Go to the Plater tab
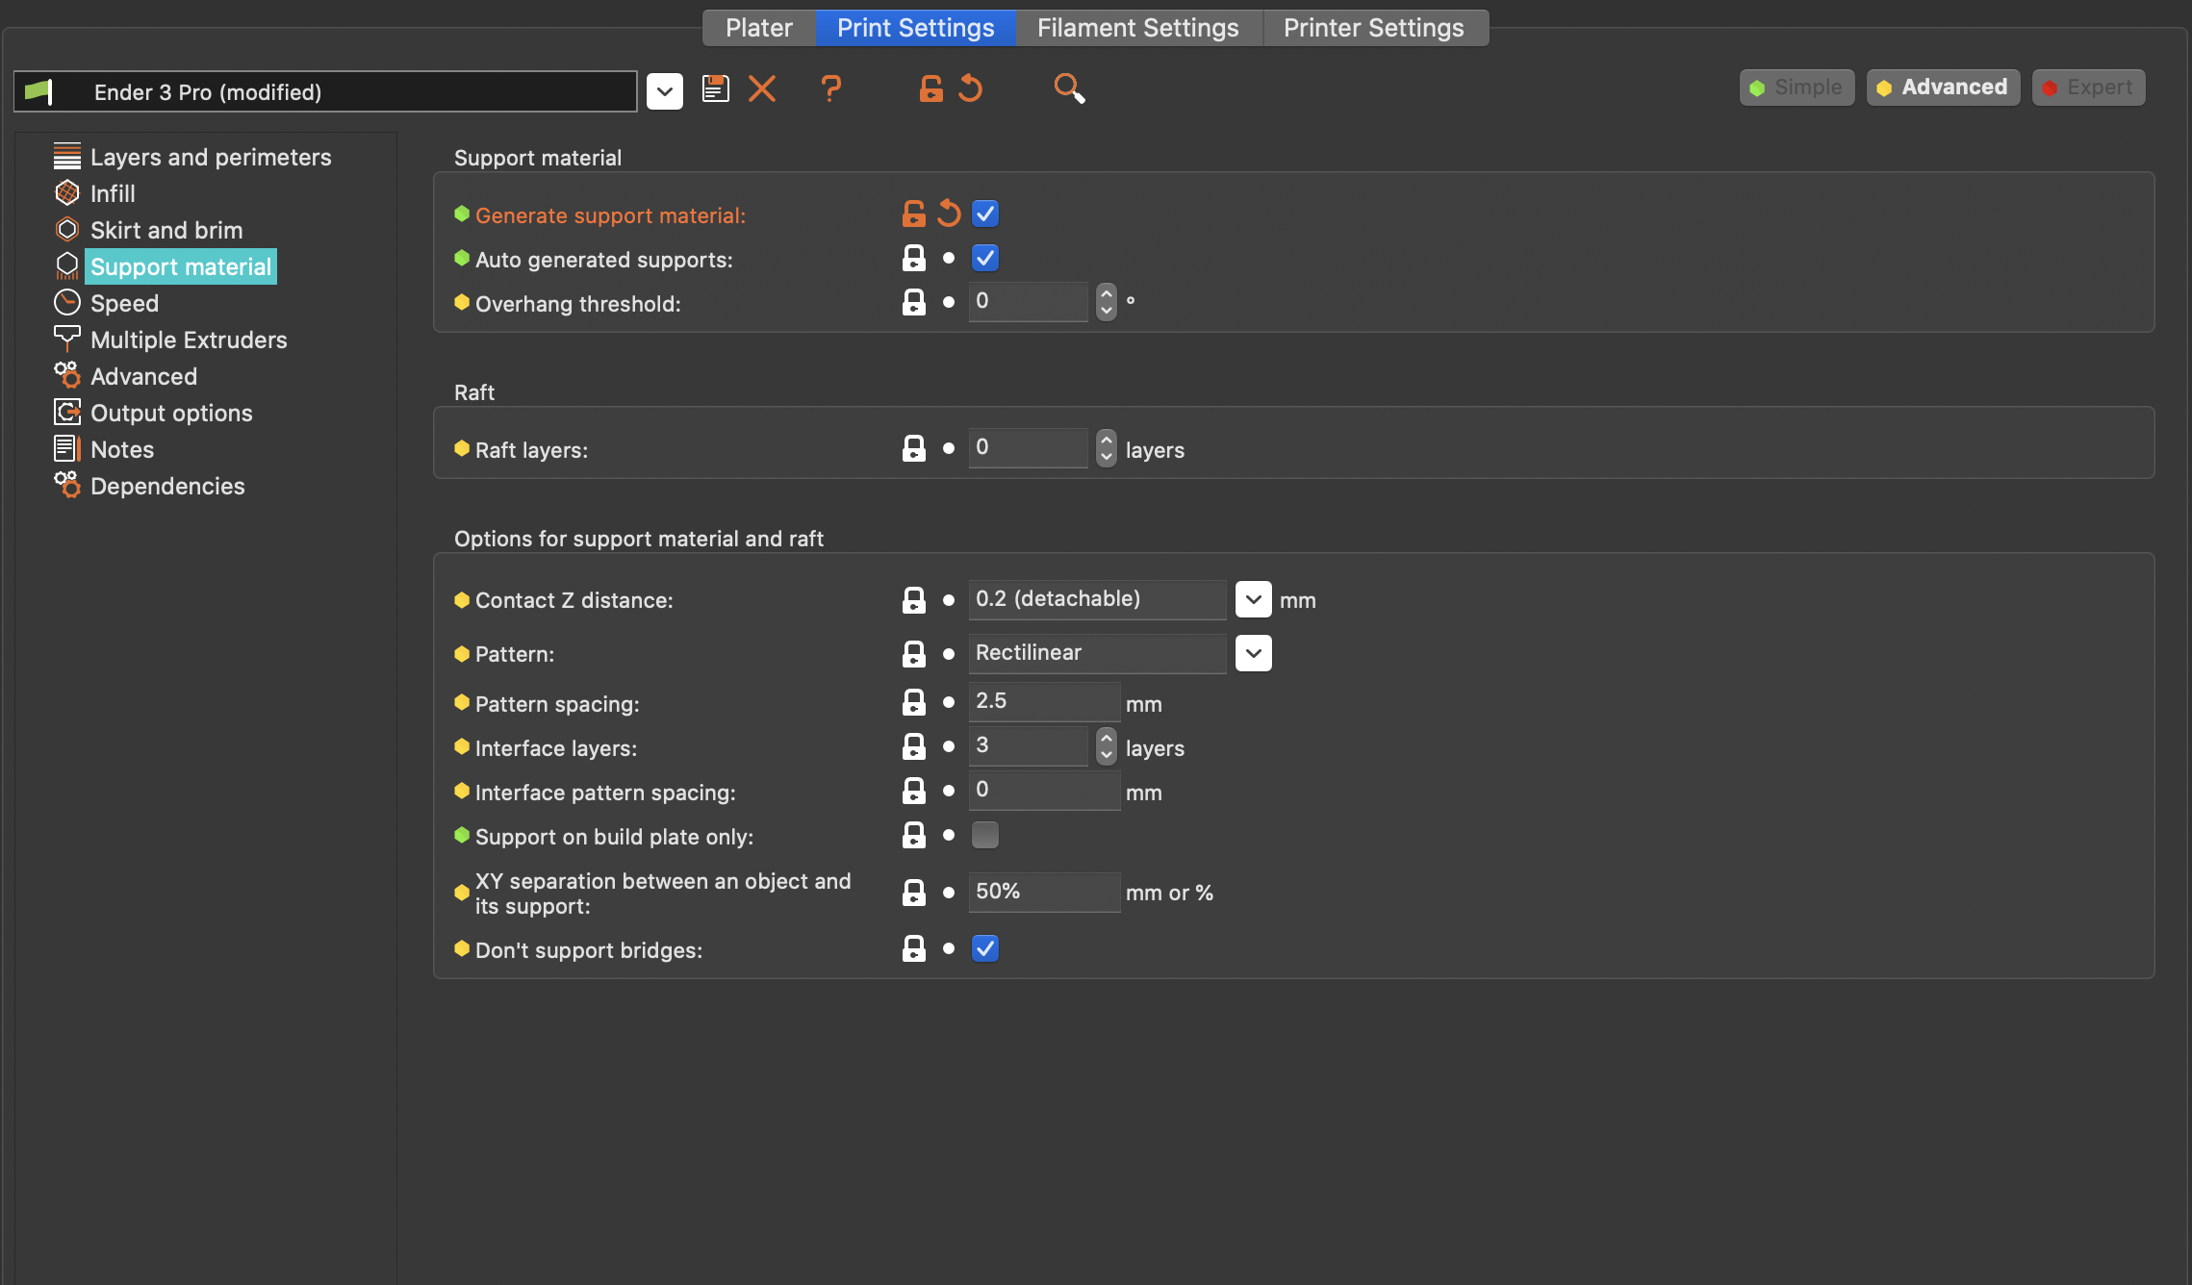Screen dimensions: 2192x1285 point(758,27)
